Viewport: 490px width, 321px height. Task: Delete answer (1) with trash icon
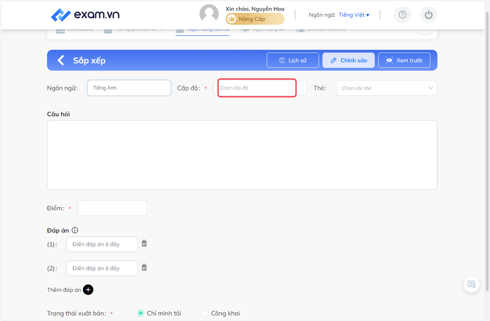144,244
